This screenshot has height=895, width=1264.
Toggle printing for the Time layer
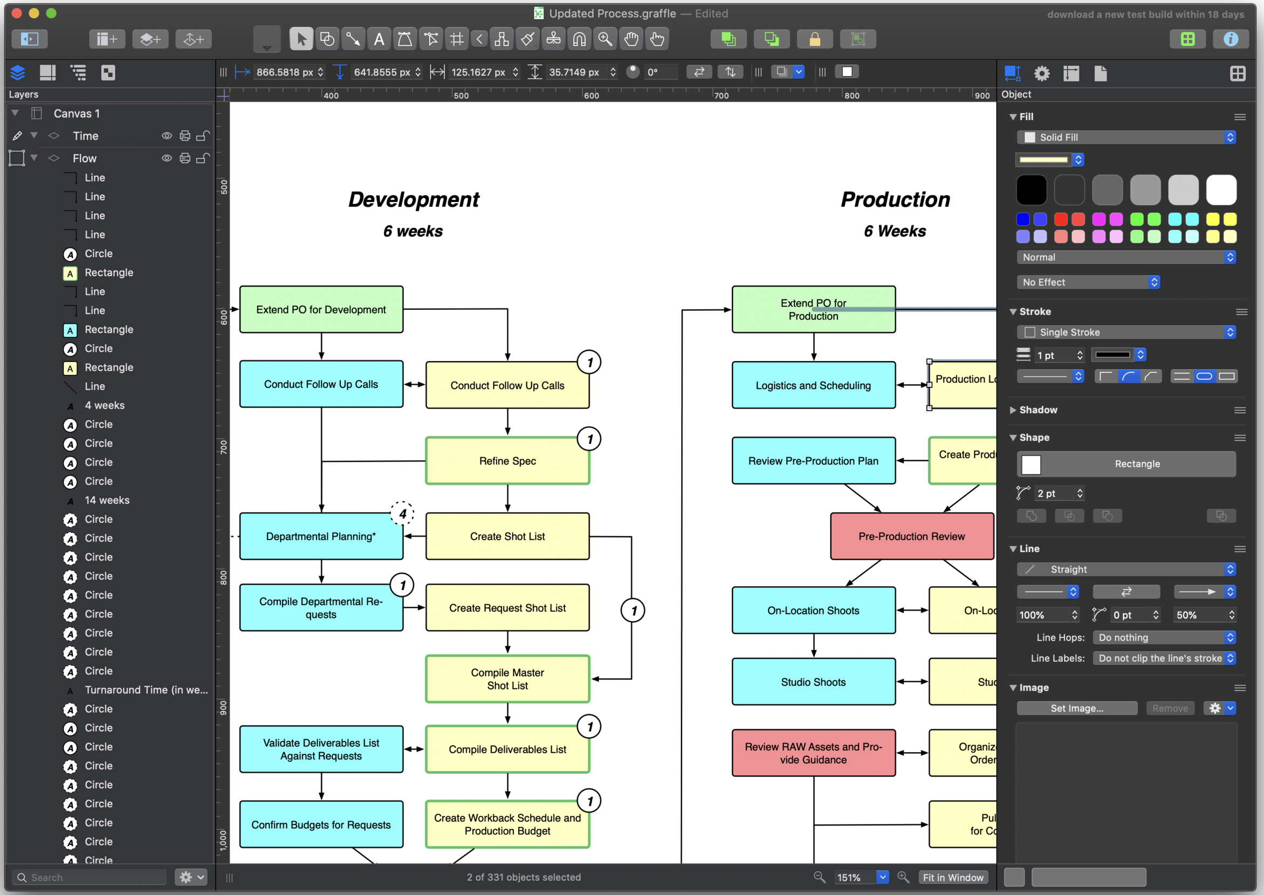185,136
